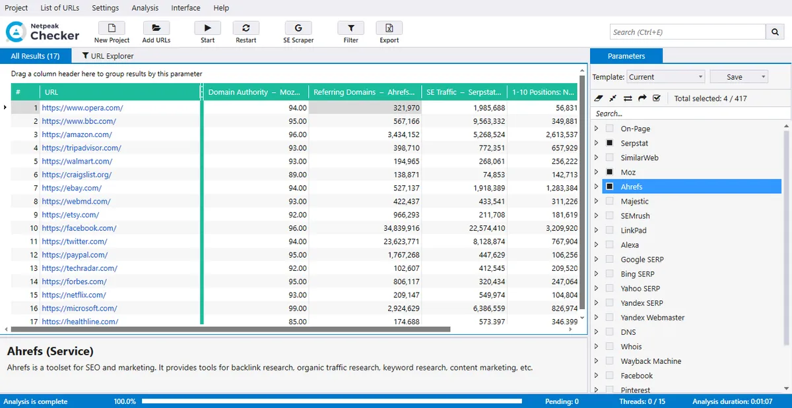Open the https://www.bbc.com/ link
The width and height of the screenshot is (792, 408).
click(x=79, y=121)
